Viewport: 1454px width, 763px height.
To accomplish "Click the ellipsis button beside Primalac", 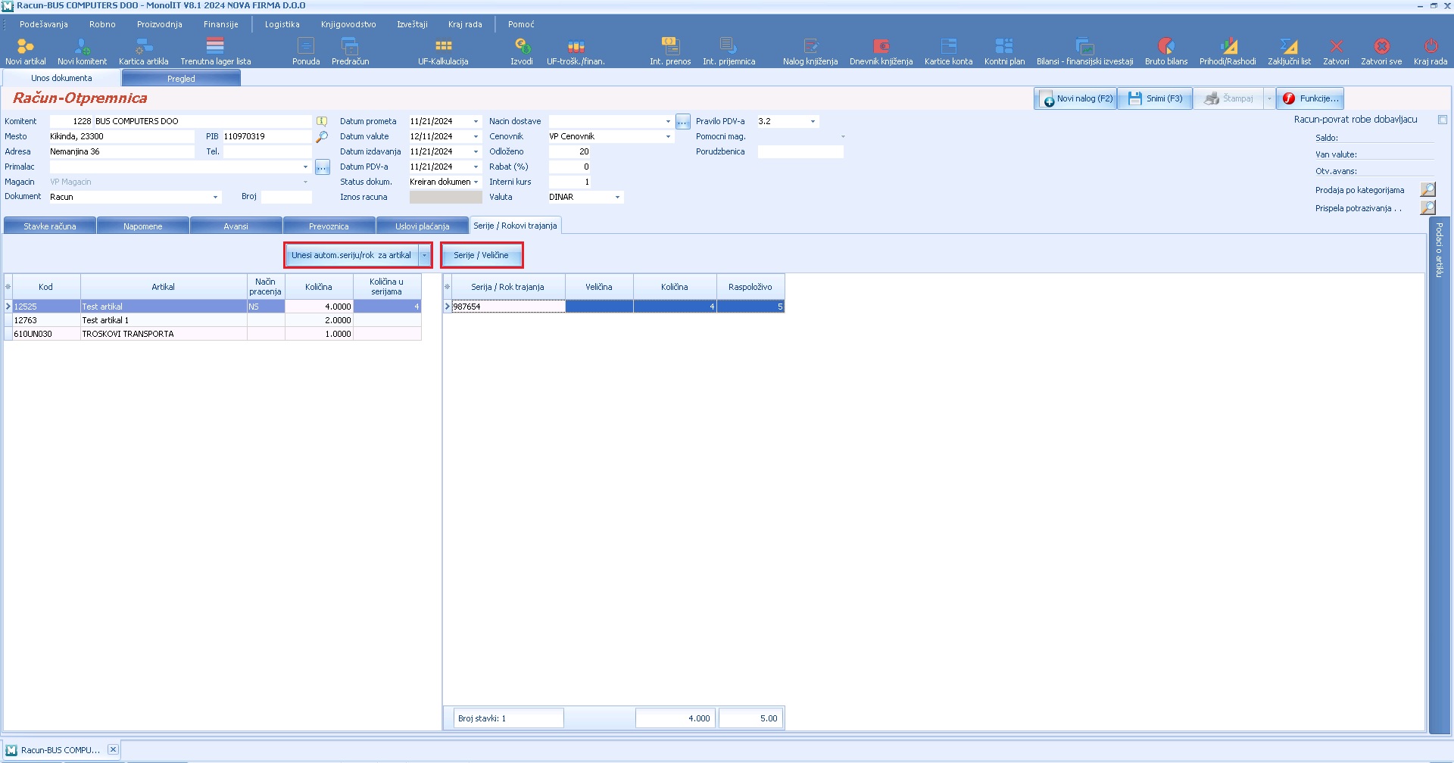I will tap(323, 167).
